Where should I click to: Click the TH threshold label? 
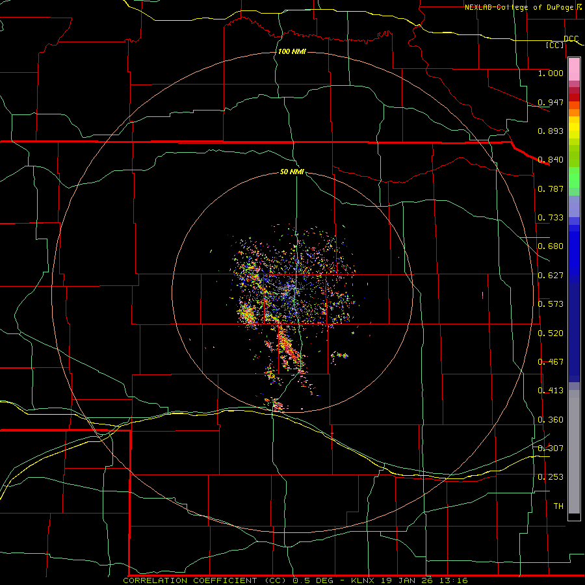pos(558,506)
